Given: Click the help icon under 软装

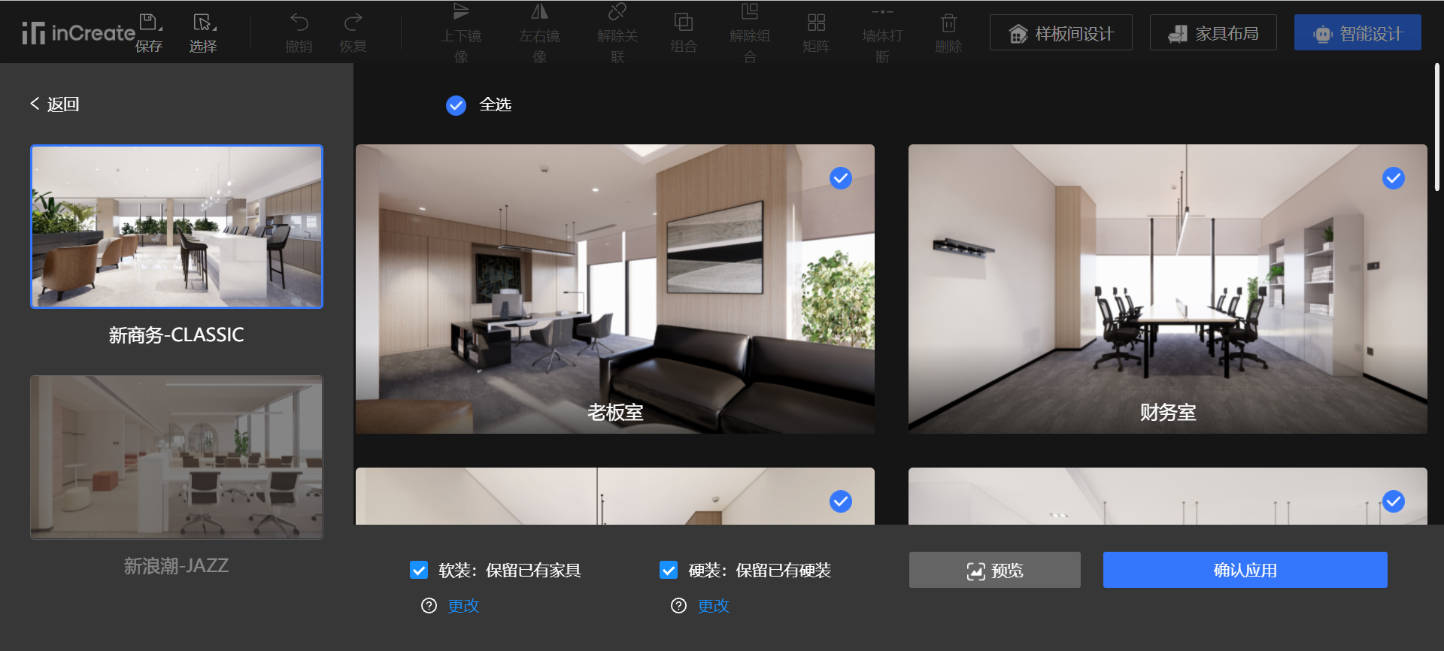Looking at the screenshot, I should pyautogui.click(x=429, y=606).
